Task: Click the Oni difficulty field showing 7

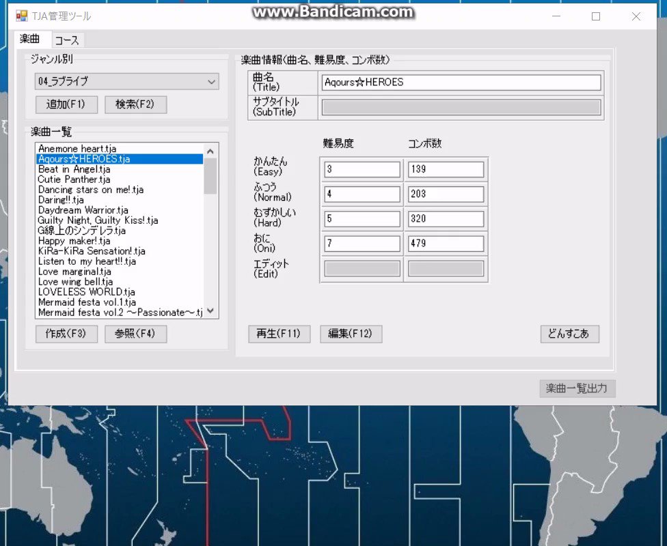Action: pyautogui.click(x=362, y=244)
